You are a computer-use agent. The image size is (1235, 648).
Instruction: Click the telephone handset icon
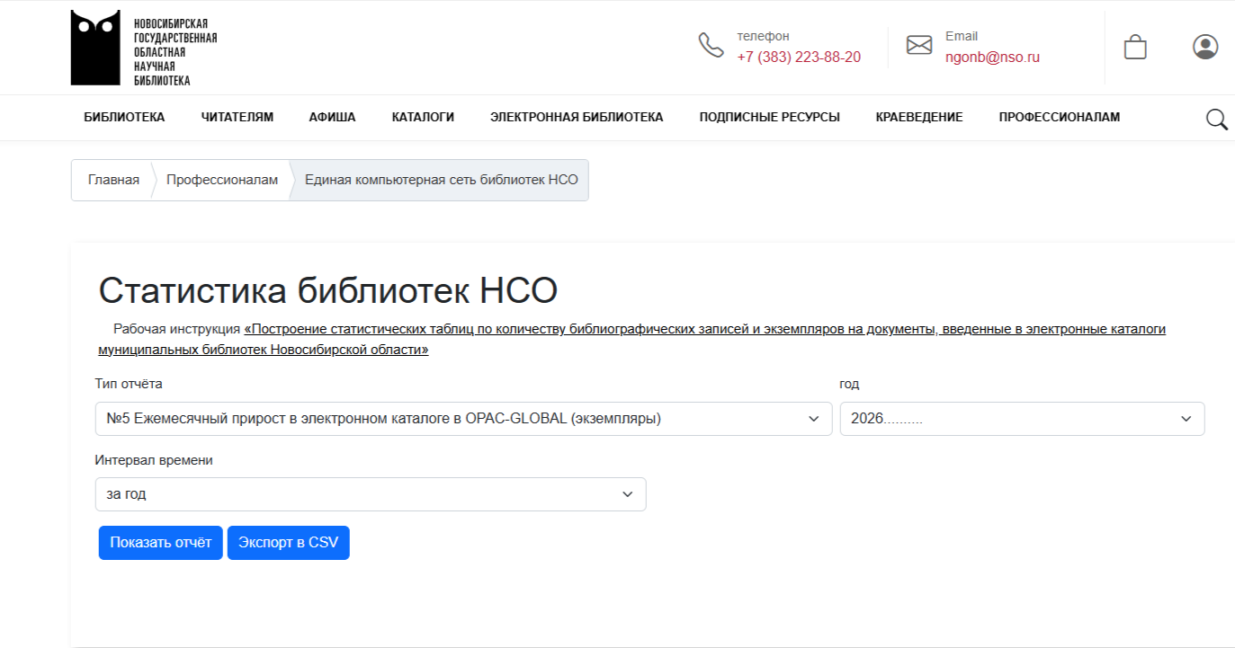click(x=711, y=45)
